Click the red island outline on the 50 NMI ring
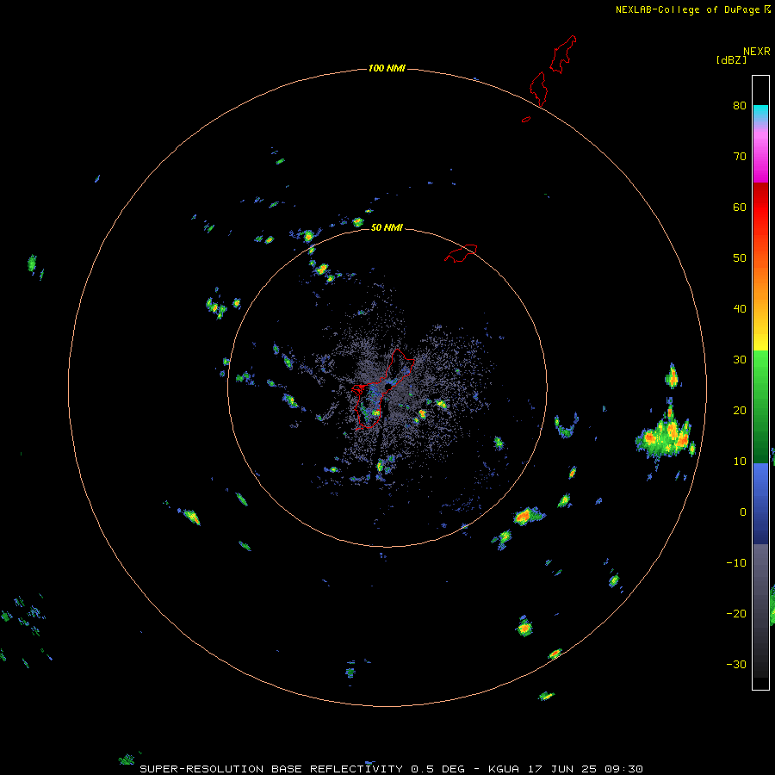 point(461,253)
